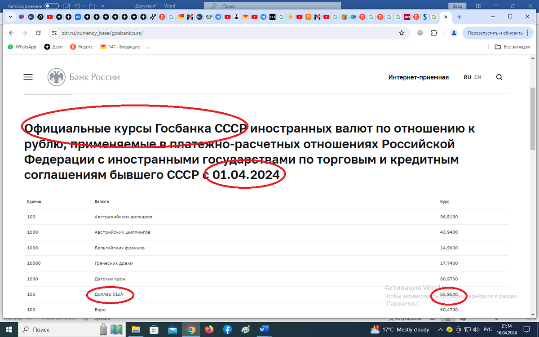Open Интернет-приемная link
Image resolution: width=539 pixels, height=337 pixels.
click(x=418, y=77)
